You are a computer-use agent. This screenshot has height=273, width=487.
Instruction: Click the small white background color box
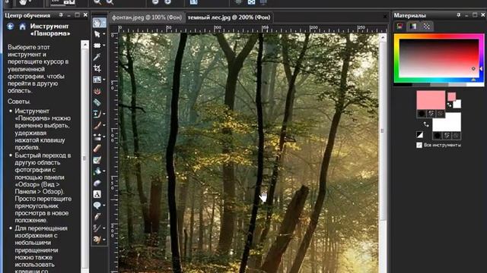457,104
